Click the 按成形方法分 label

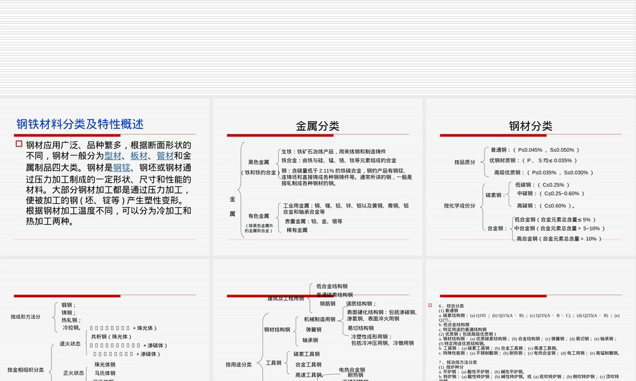click(x=25, y=317)
